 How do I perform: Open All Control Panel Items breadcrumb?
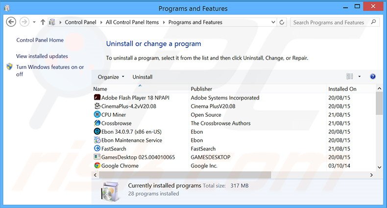click(132, 22)
